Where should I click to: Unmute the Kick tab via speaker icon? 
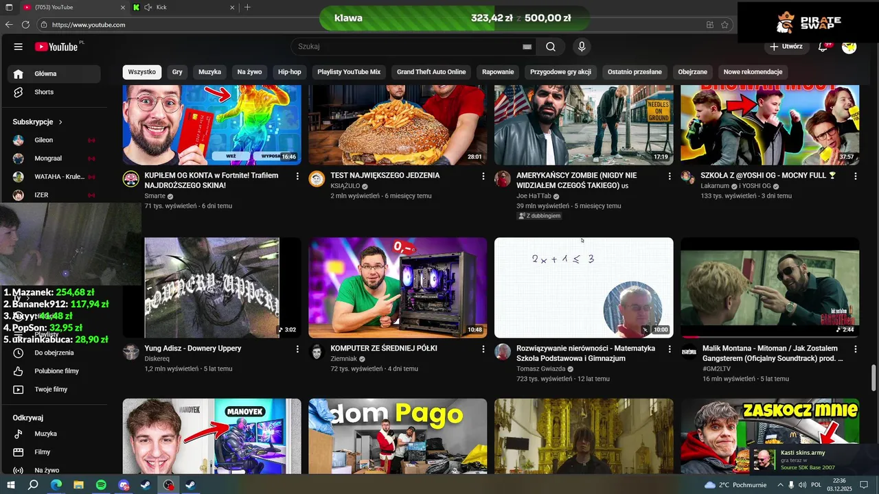tap(148, 8)
